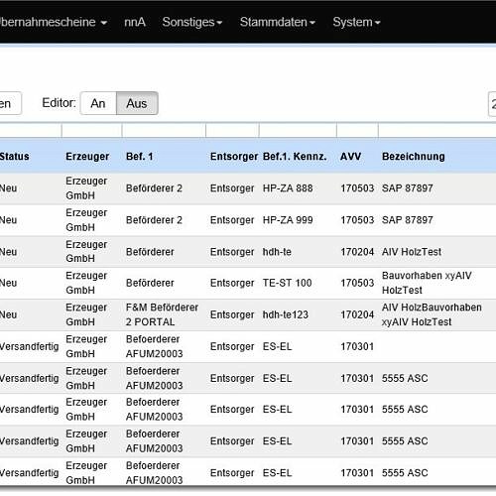Turn the Editor on with An
This screenshot has height=496, width=496.
pos(98,103)
